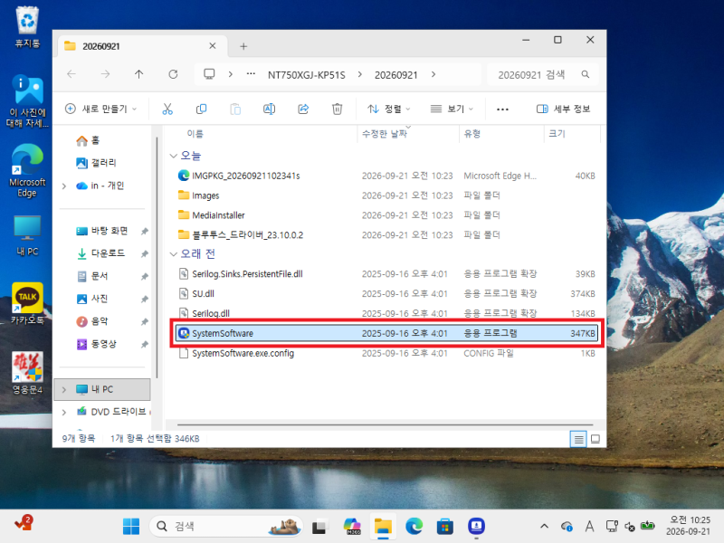Image resolution: width=724 pixels, height=543 pixels.
Task: Collapse the 오래 전 group
Action: tap(174, 254)
